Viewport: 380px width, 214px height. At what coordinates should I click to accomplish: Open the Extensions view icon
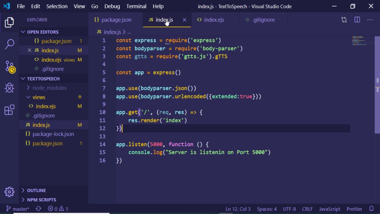(x=9, y=110)
